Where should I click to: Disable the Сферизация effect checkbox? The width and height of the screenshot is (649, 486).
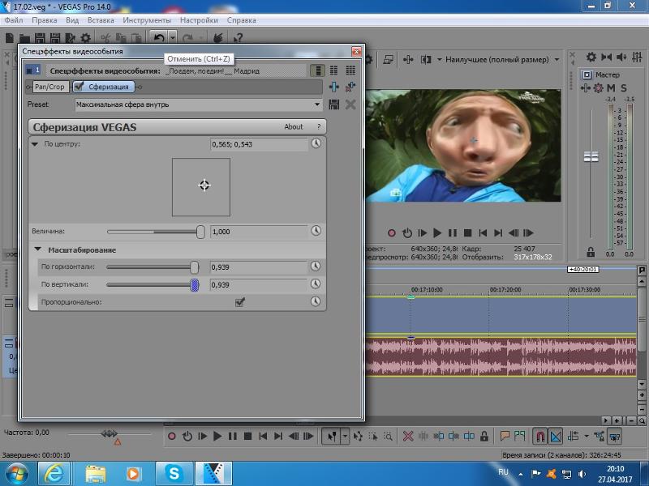click(x=79, y=87)
